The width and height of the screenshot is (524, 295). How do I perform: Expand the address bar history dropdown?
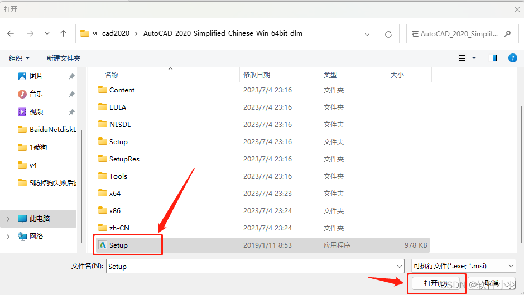367,34
